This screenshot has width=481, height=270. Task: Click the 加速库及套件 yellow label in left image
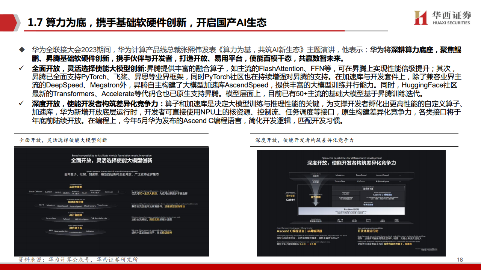click(76, 202)
